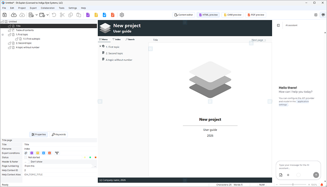Click the purple HTML export toolbar icon
327x187 pixels.
[x=88, y=15]
